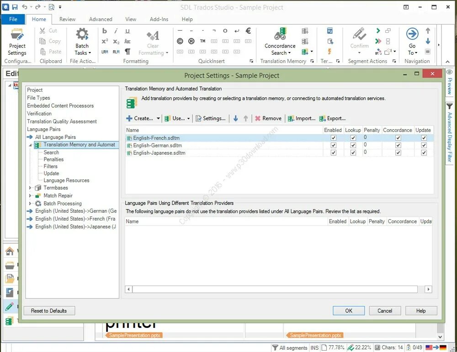
Task: Click the horizontal scrollbar in lower list
Action: [x=275, y=289]
